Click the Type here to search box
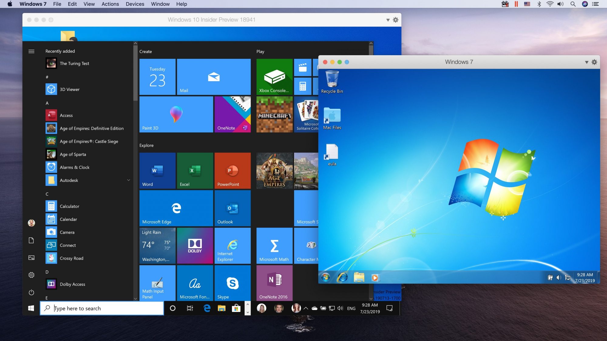 (102, 308)
